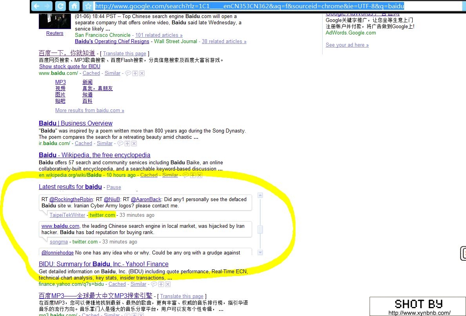Find pages Similar to finance.yahoo.com result
This screenshot has height=316, width=466.
(x=138, y=284)
